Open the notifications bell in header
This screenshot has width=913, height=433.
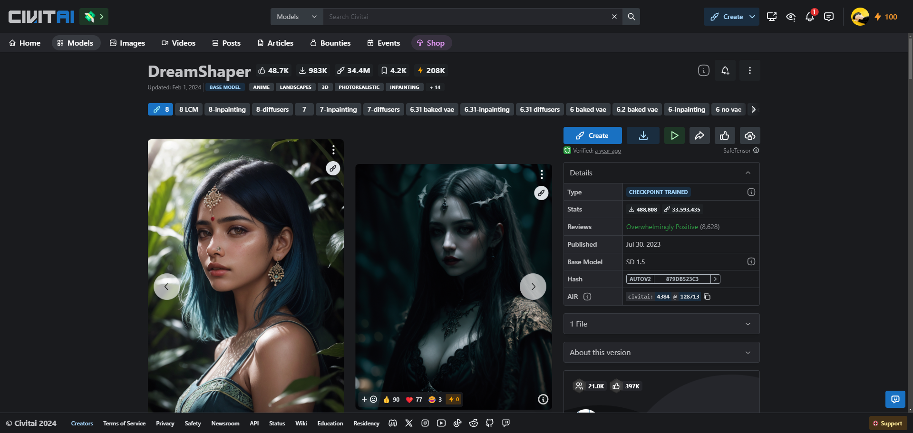[810, 17]
